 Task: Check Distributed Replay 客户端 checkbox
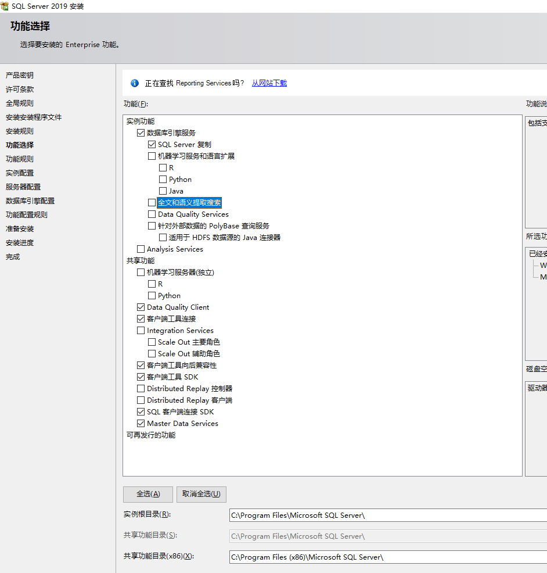[x=141, y=400]
